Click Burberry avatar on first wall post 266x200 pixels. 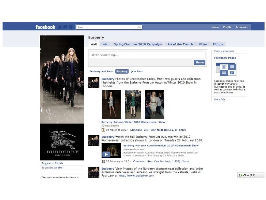pos(94,83)
